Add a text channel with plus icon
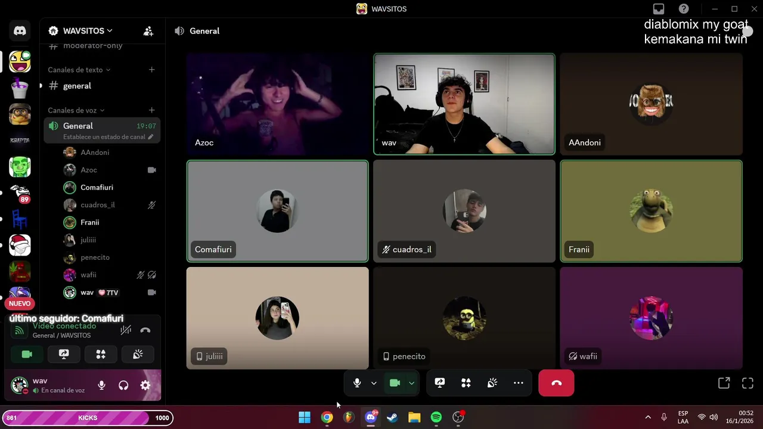Viewport: 763px width, 429px height. click(151, 70)
